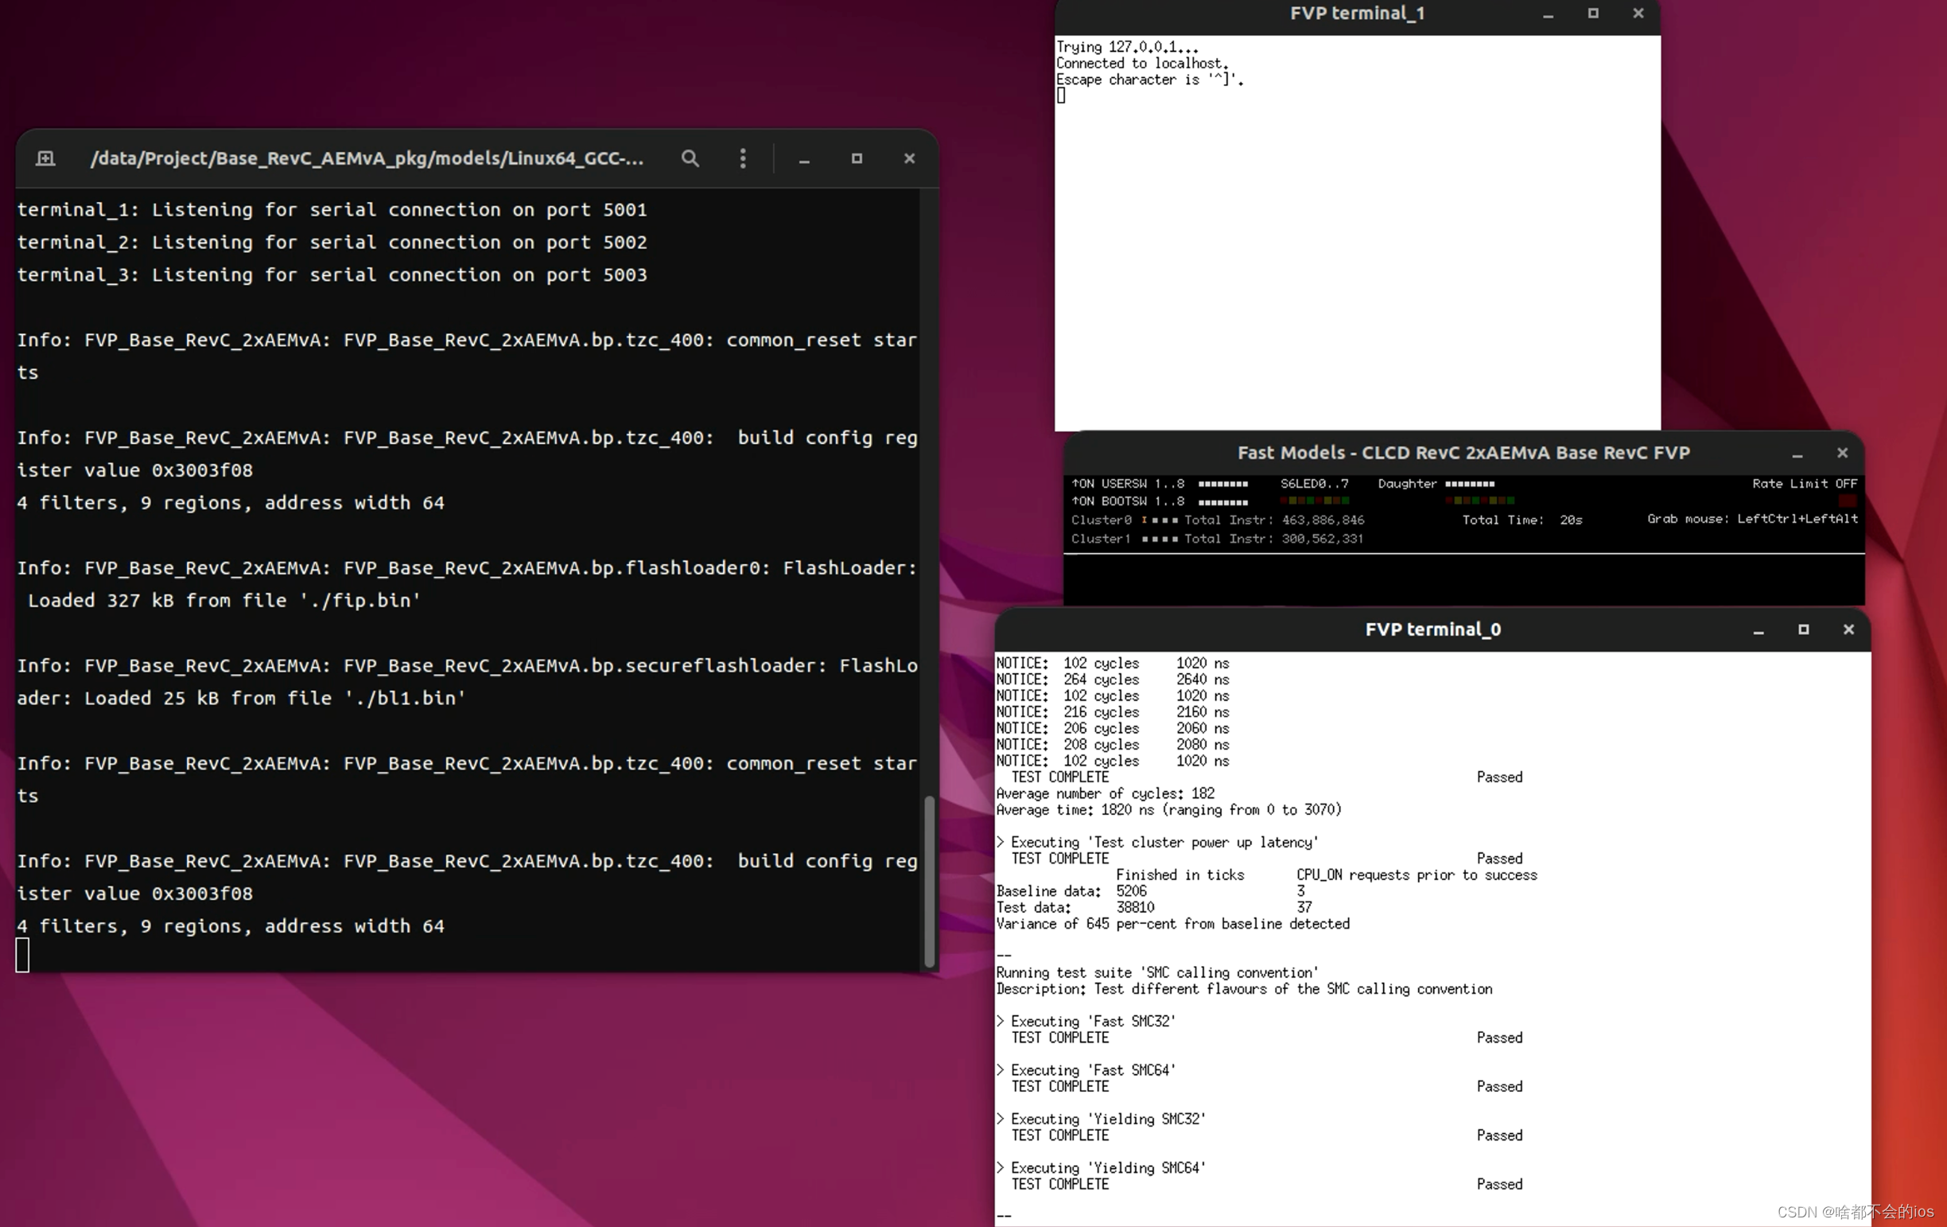Toggle the first BOOTSW DIP switch
Viewport: 1947px width, 1227px height.
(x=1202, y=502)
